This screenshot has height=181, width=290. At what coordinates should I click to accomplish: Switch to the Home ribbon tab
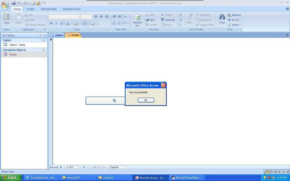pyautogui.click(x=17, y=9)
